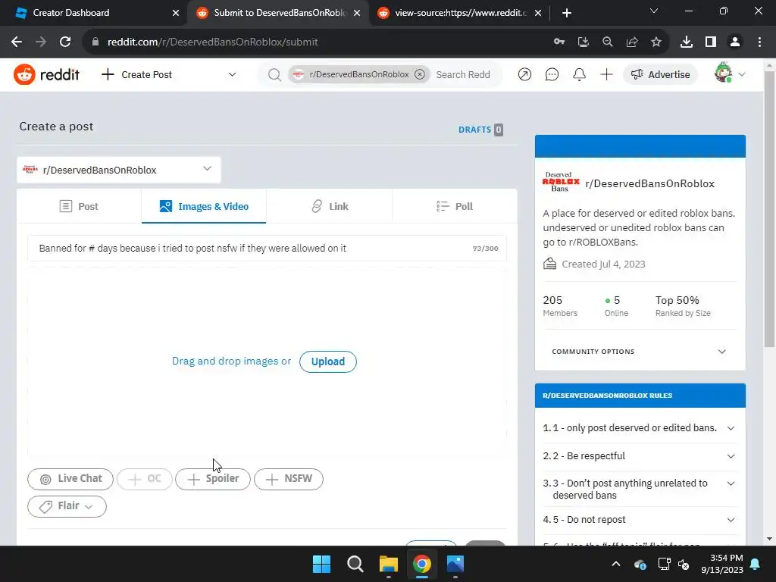Open the Chrome profile icon
Viewport: 776px width, 582px height.
pos(735,42)
